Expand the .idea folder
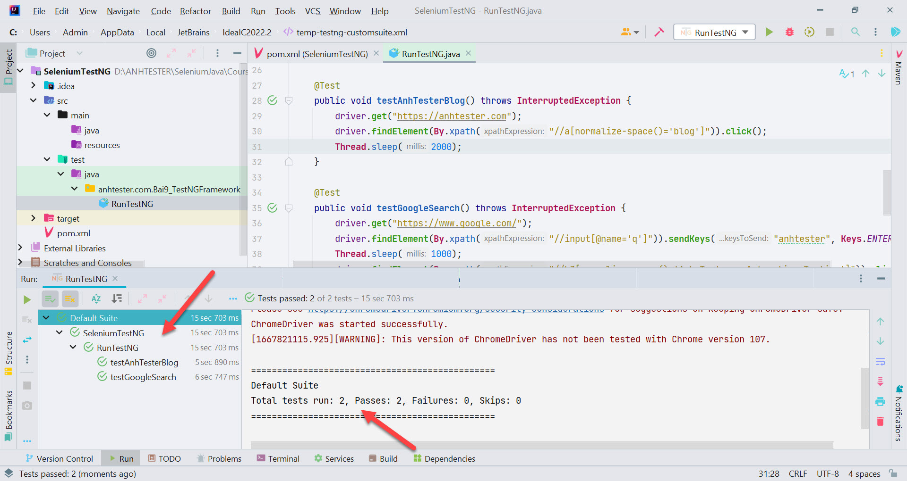The height and width of the screenshot is (481, 907). (33, 85)
